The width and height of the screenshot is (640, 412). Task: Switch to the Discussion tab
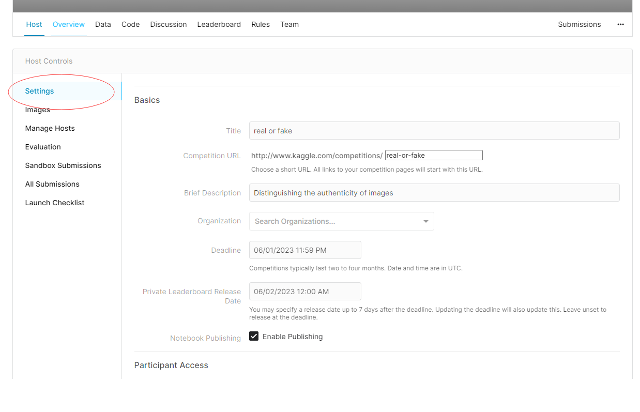tap(169, 24)
